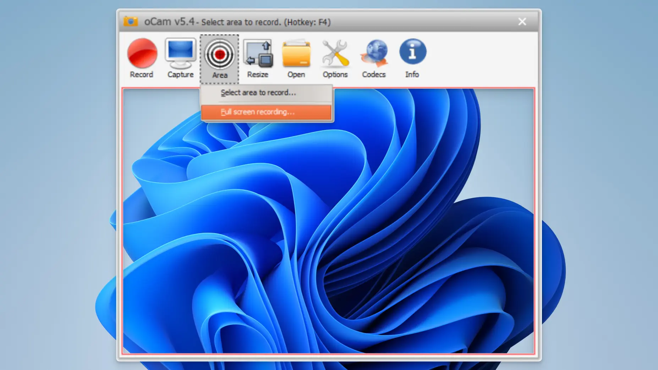Click the 'Options' text label
This screenshot has height=370, width=658.
coord(335,74)
